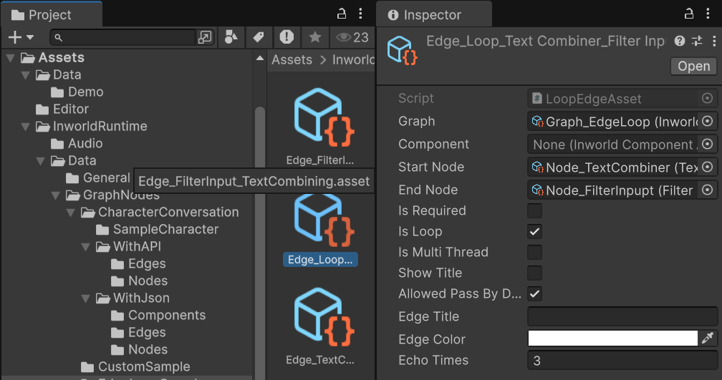This screenshot has width=722, height=380.
Task: Toggle the Show Title checkbox
Action: pyautogui.click(x=534, y=273)
